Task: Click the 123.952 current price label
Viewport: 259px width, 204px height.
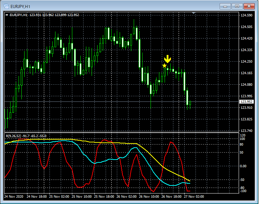Action: click(246, 102)
